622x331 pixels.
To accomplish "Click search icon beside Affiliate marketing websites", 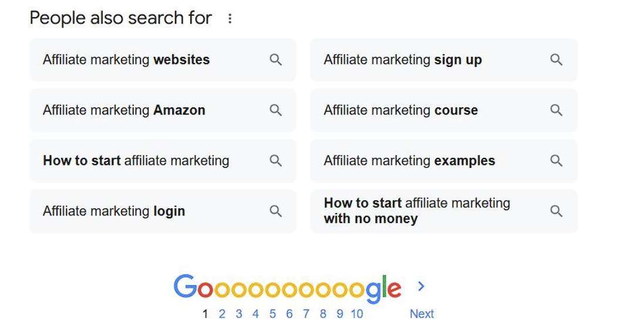I will tap(275, 60).
